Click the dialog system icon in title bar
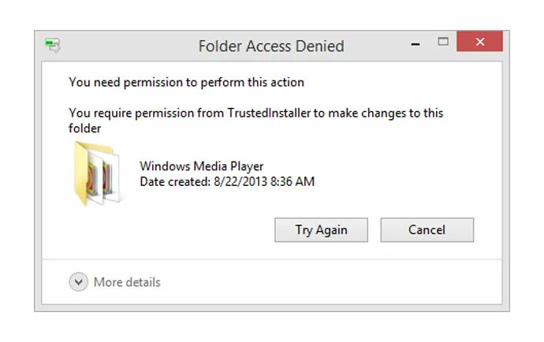544x342 pixels. point(54,45)
